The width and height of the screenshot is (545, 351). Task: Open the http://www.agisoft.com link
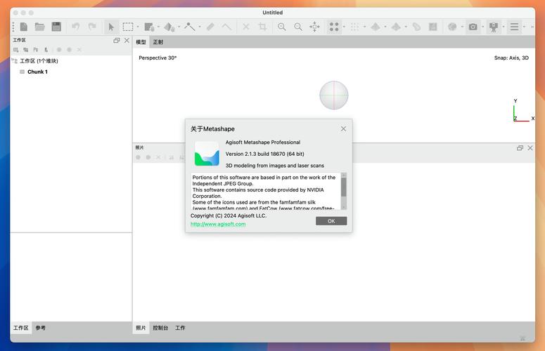[218, 224]
